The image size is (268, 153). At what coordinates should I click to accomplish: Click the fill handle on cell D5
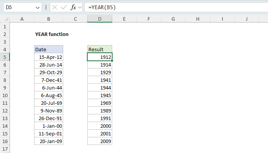click(112, 60)
